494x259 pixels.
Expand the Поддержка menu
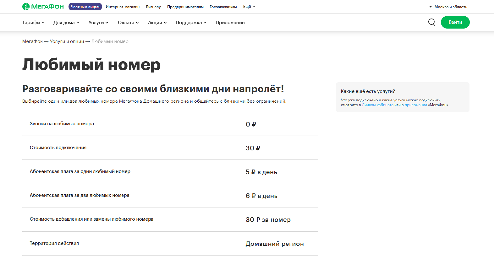pyautogui.click(x=191, y=23)
